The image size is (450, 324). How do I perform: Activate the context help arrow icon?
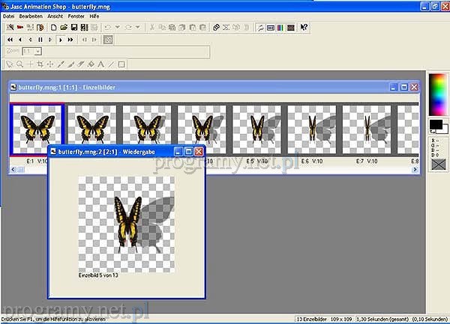click(304, 27)
